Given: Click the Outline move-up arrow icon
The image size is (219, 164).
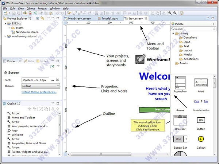Looking at the screenshot, I should click(x=58, y=109).
